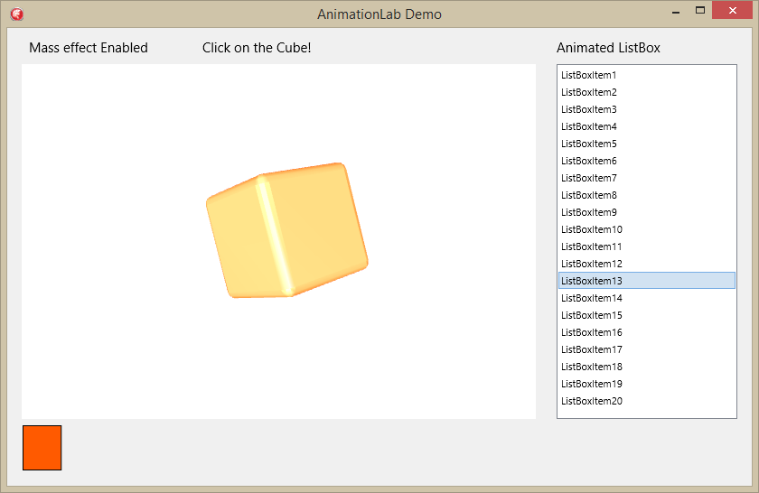This screenshot has height=493, width=759.
Task: Click highlighted ListBoxItem13
Action: (647, 281)
